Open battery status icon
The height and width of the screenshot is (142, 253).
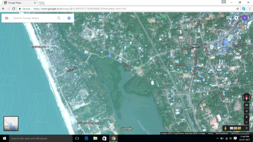[222, 138]
